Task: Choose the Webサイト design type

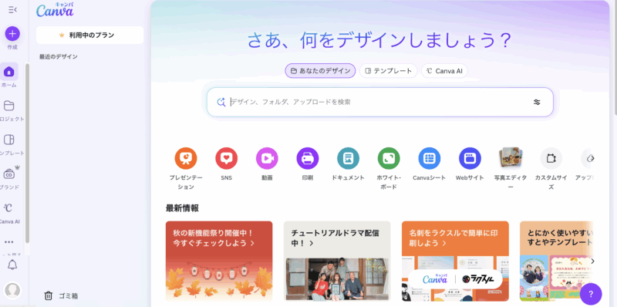Action: tap(470, 158)
